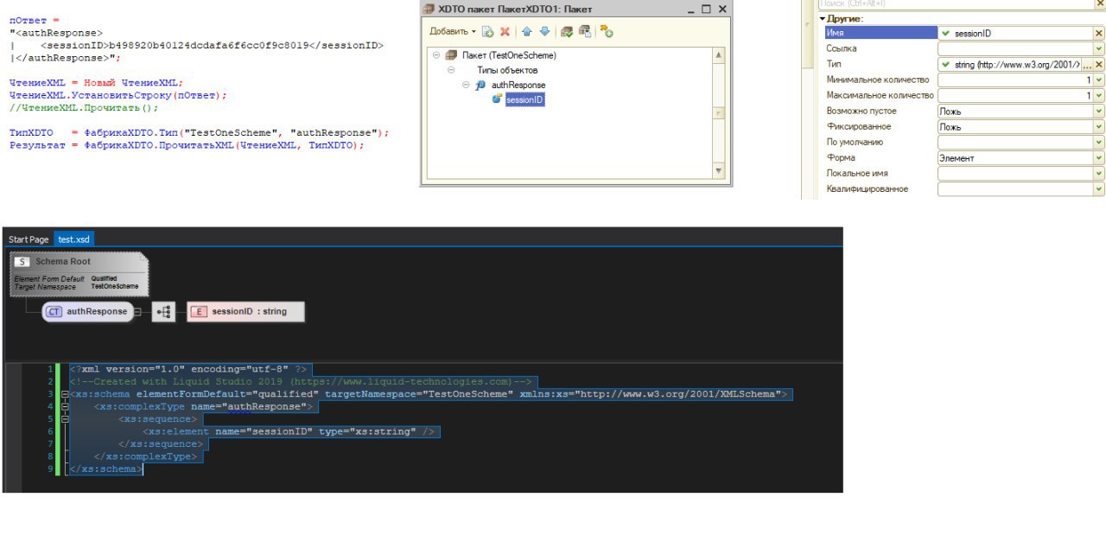
Task: Collapse authResponse with its minus box in diagram
Action: click(x=137, y=312)
